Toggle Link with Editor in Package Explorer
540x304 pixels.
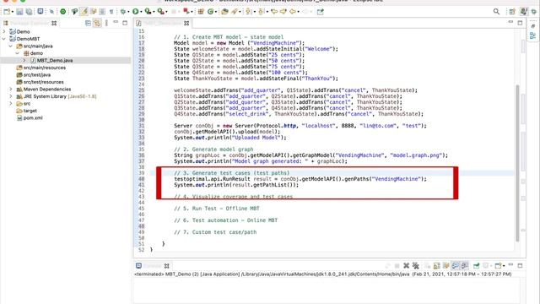click(x=98, y=23)
